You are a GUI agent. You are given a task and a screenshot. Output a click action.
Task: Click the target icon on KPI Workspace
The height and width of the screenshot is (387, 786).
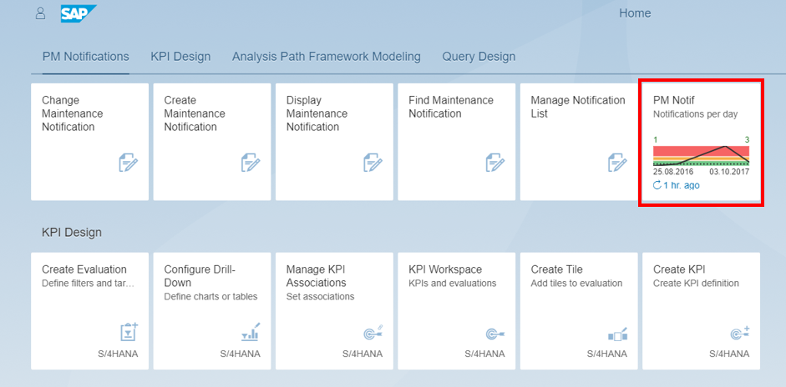(496, 334)
